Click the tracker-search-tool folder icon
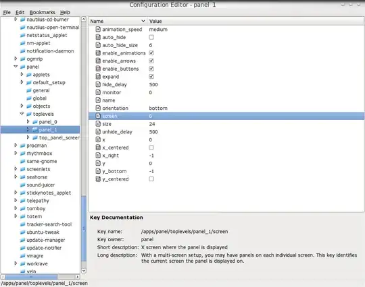 pos(22,224)
